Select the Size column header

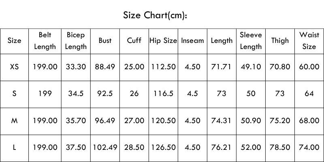pos(15,40)
